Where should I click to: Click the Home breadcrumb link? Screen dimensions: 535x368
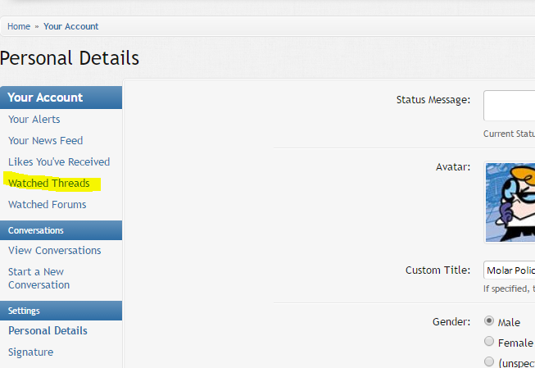19,26
